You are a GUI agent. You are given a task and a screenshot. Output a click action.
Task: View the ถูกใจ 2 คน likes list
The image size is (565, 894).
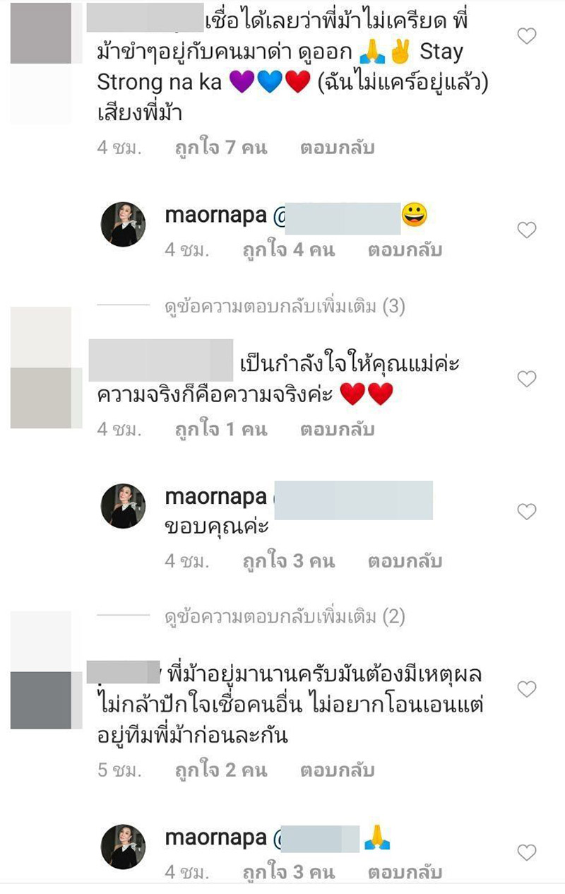point(221,770)
